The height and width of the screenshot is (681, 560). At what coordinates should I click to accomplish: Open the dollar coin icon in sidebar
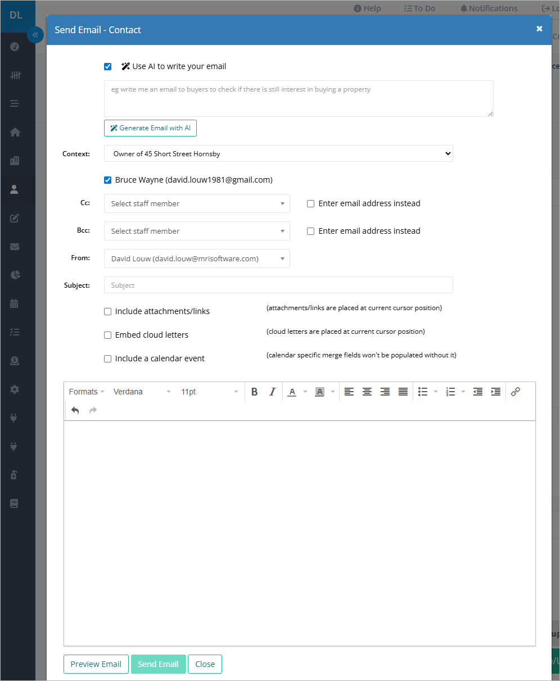point(15,361)
